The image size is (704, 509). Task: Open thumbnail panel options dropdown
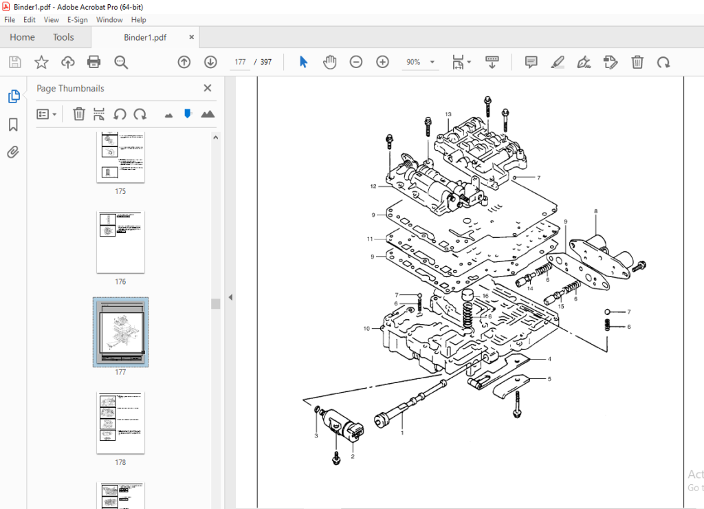[47, 114]
